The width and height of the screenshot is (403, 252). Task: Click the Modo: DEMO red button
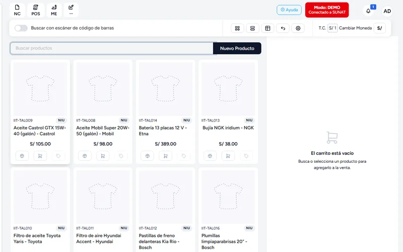(327, 10)
